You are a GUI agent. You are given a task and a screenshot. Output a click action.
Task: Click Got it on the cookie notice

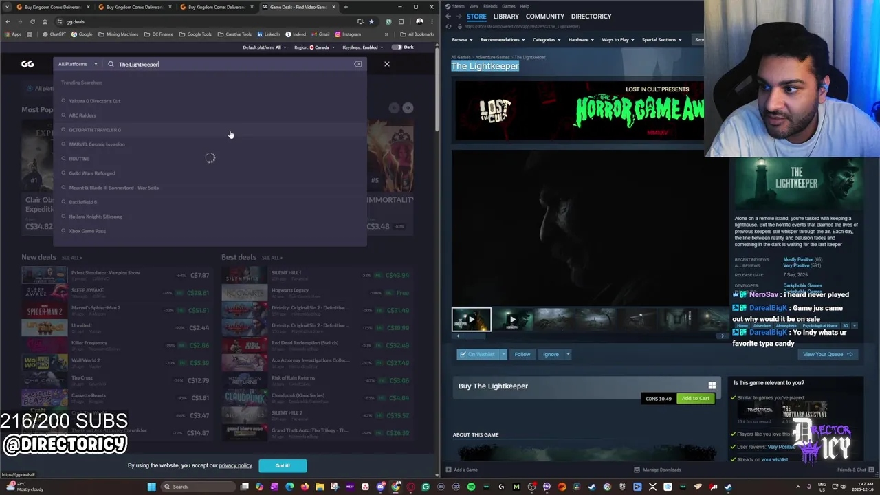(x=283, y=465)
